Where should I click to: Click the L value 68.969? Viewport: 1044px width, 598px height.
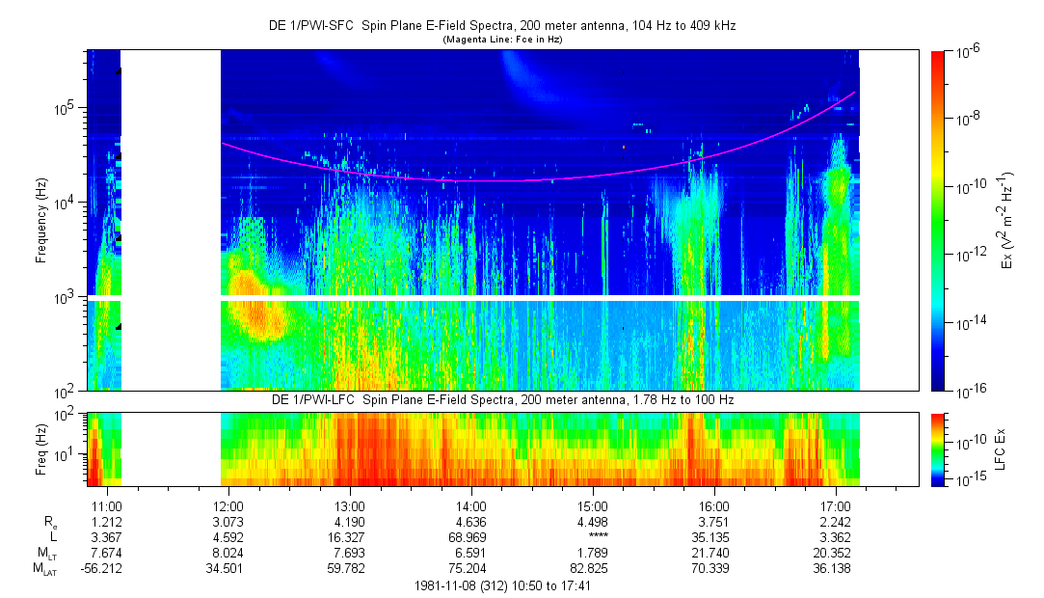coord(470,537)
